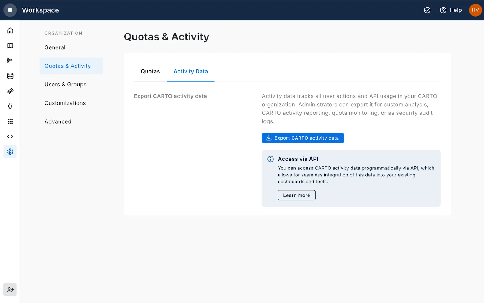This screenshot has width=484, height=303.
Task: Open Workflows from the sidebar
Action: (10, 60)
